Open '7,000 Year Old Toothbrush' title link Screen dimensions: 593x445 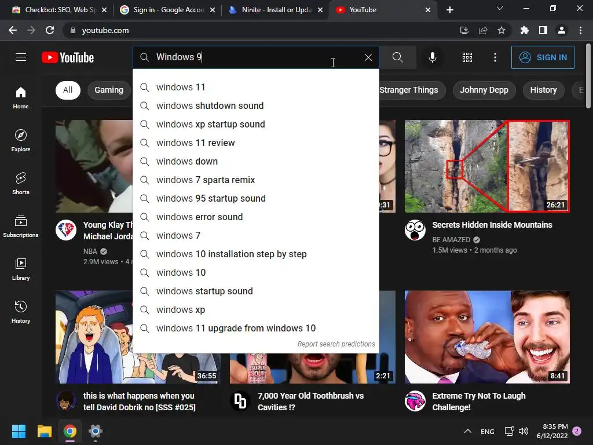pos(310,402)
